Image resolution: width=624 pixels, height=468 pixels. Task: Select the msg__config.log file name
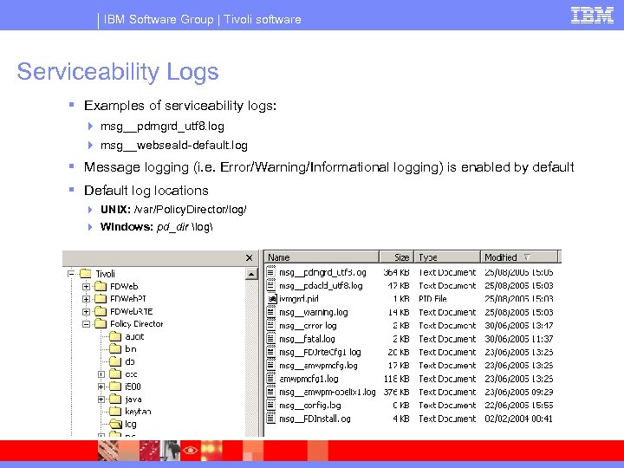309,405
